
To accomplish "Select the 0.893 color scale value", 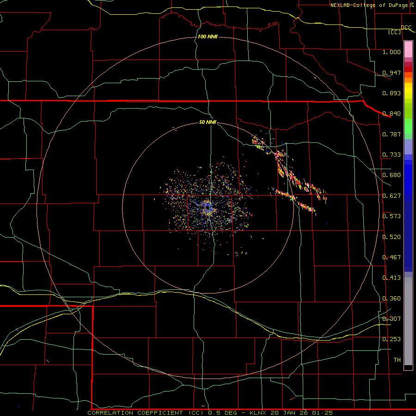I will (x=392, y=93).
